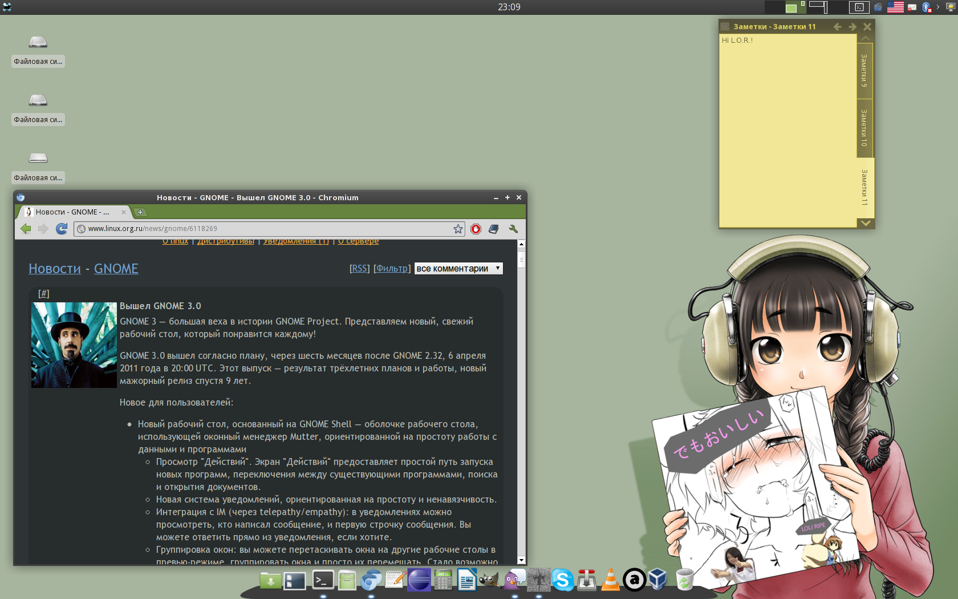Click the Bluetooth tray icon
The width and height of the screenshot is (958, 599).
click(x=927, y=7)
